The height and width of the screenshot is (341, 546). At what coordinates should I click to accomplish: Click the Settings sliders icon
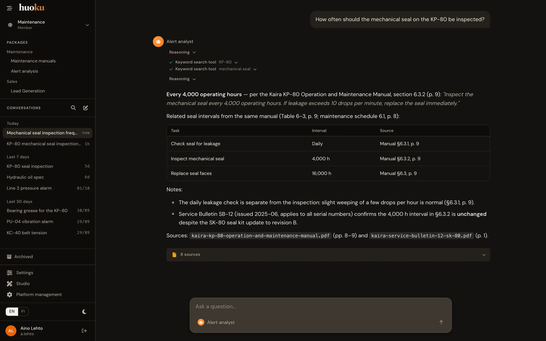point(10,273)
